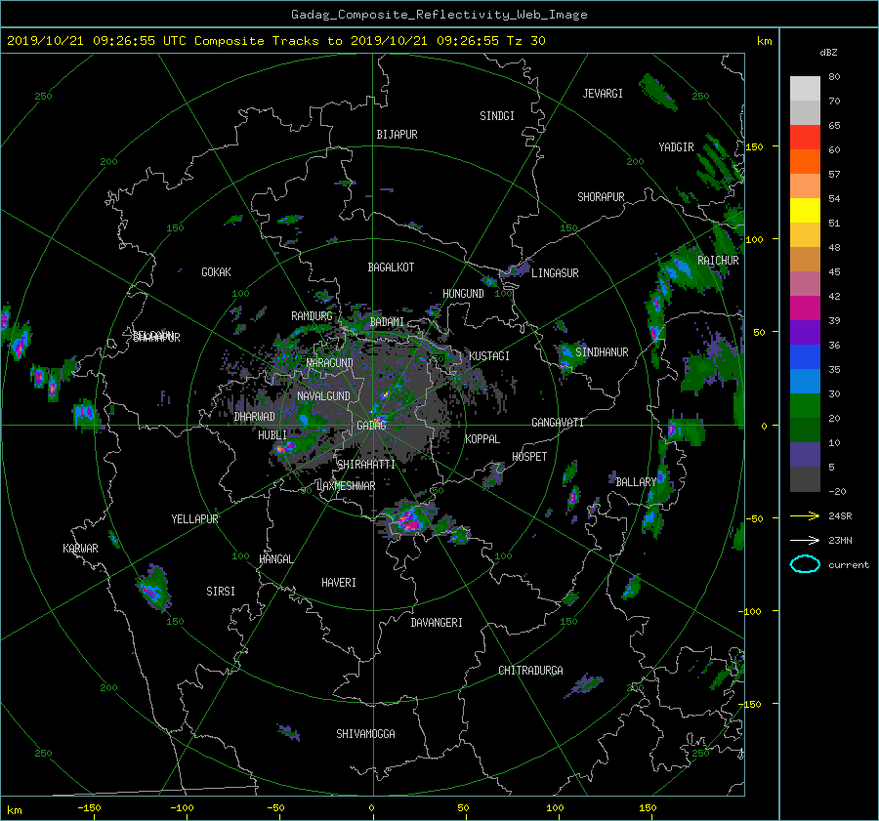Click the 24SR yellow arrow legend icon
The width and height of the screenshot is (879, 821).
[805, 515]
